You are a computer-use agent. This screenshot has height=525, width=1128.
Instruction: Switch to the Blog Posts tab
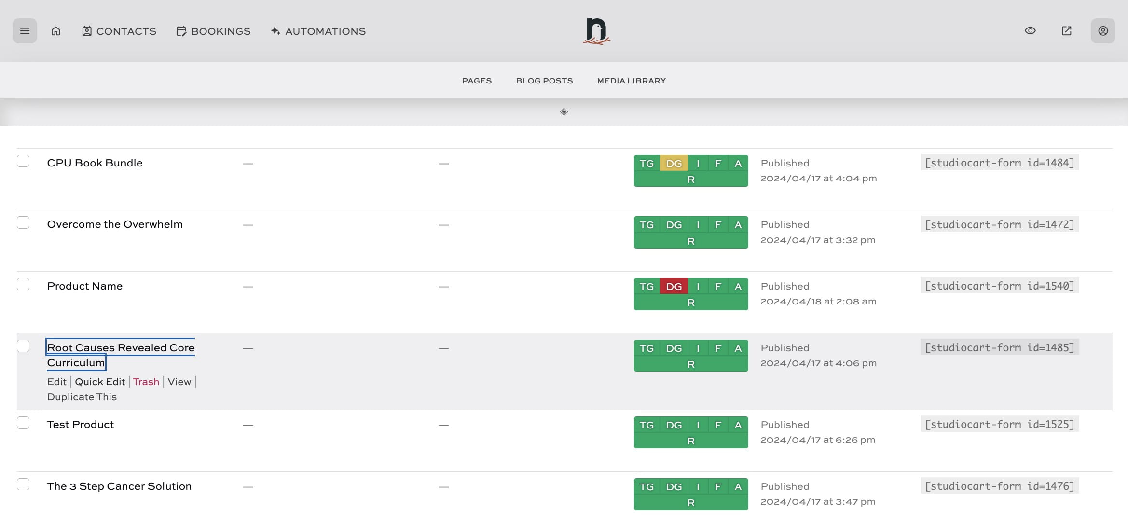click(x=544, y=81)
